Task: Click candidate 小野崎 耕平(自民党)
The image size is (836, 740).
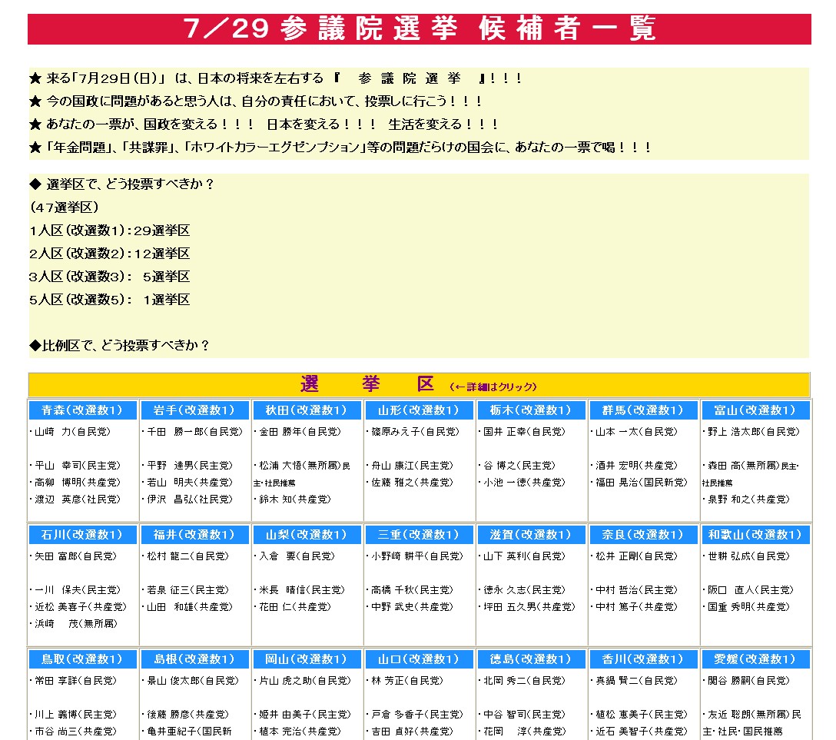Action: 415,556
